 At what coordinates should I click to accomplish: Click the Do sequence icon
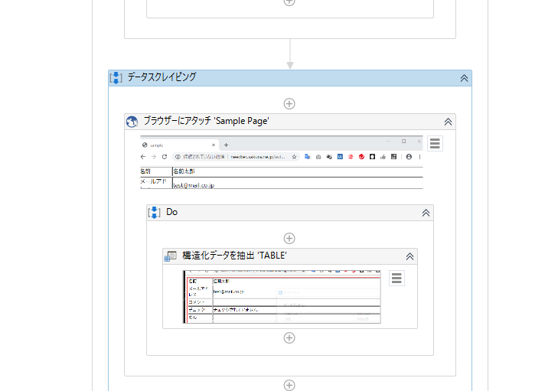tap(154, 213)
